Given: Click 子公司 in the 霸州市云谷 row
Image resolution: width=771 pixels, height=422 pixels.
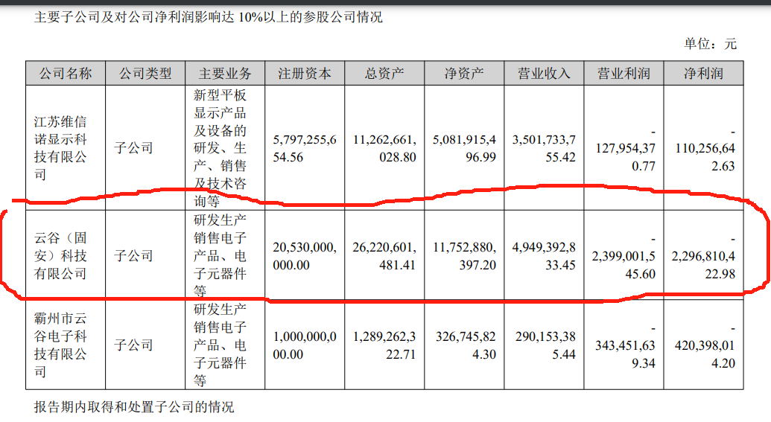Looking at the screenshot, I should (x=133, y=345).
